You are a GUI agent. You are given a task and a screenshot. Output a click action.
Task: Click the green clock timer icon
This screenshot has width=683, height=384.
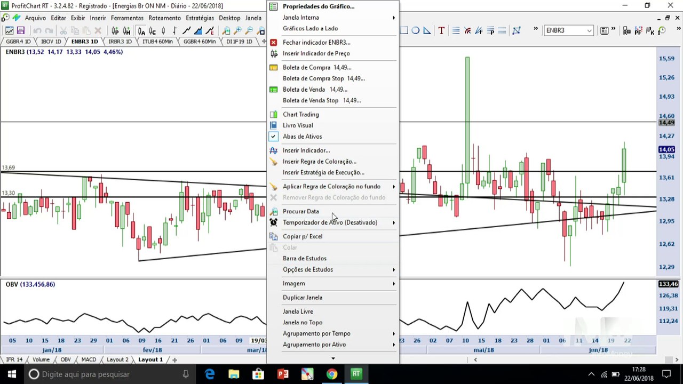[662, 30]
